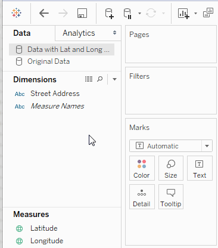Open the new worksheet dropdown arrow
The height and width of the screenshot is (248, 218).
click(x=195, y=13)
